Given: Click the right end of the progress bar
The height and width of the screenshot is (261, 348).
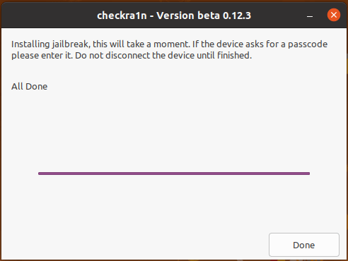Looking at the screenshot, I should pyautogui.click(x=308, y=174).
